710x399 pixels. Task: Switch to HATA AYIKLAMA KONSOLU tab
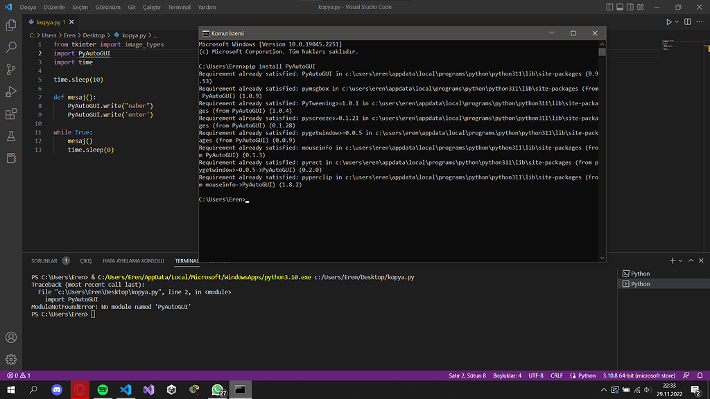pos(134,261)
